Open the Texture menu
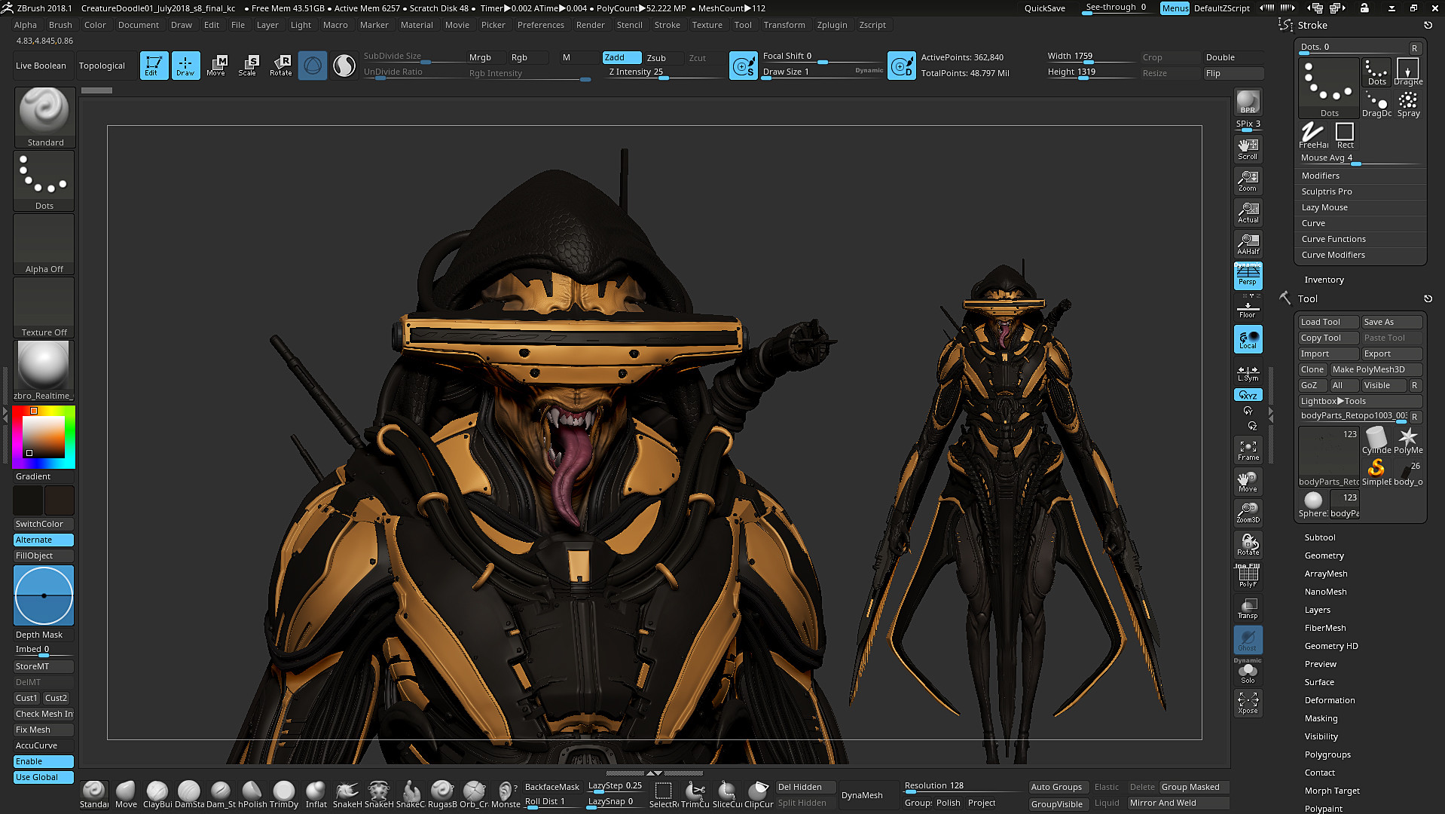This screenshot has height=814, width=1445. tap(707, 25)
